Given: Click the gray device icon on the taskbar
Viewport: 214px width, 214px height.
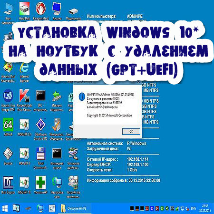Looking at the screenshot, I should pyautogui.click(x=28, y=208).
